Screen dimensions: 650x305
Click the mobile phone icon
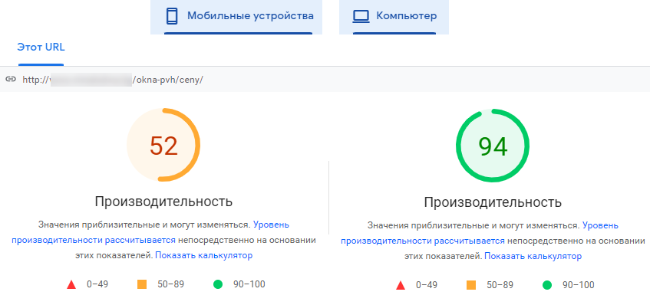[x=172, y=17]
